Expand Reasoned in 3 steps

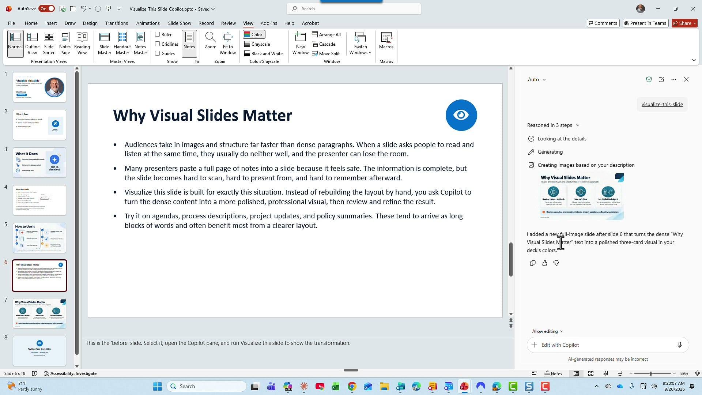553,125
